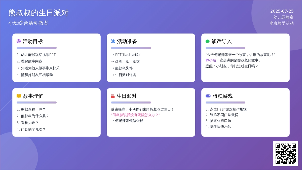Click the 蛋糕游戏 card heading
This screenshot has width=302, height=170.
click(x=223, y=96)
